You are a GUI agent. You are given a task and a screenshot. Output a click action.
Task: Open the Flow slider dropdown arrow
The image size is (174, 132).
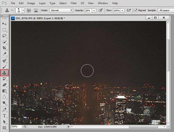122,11
